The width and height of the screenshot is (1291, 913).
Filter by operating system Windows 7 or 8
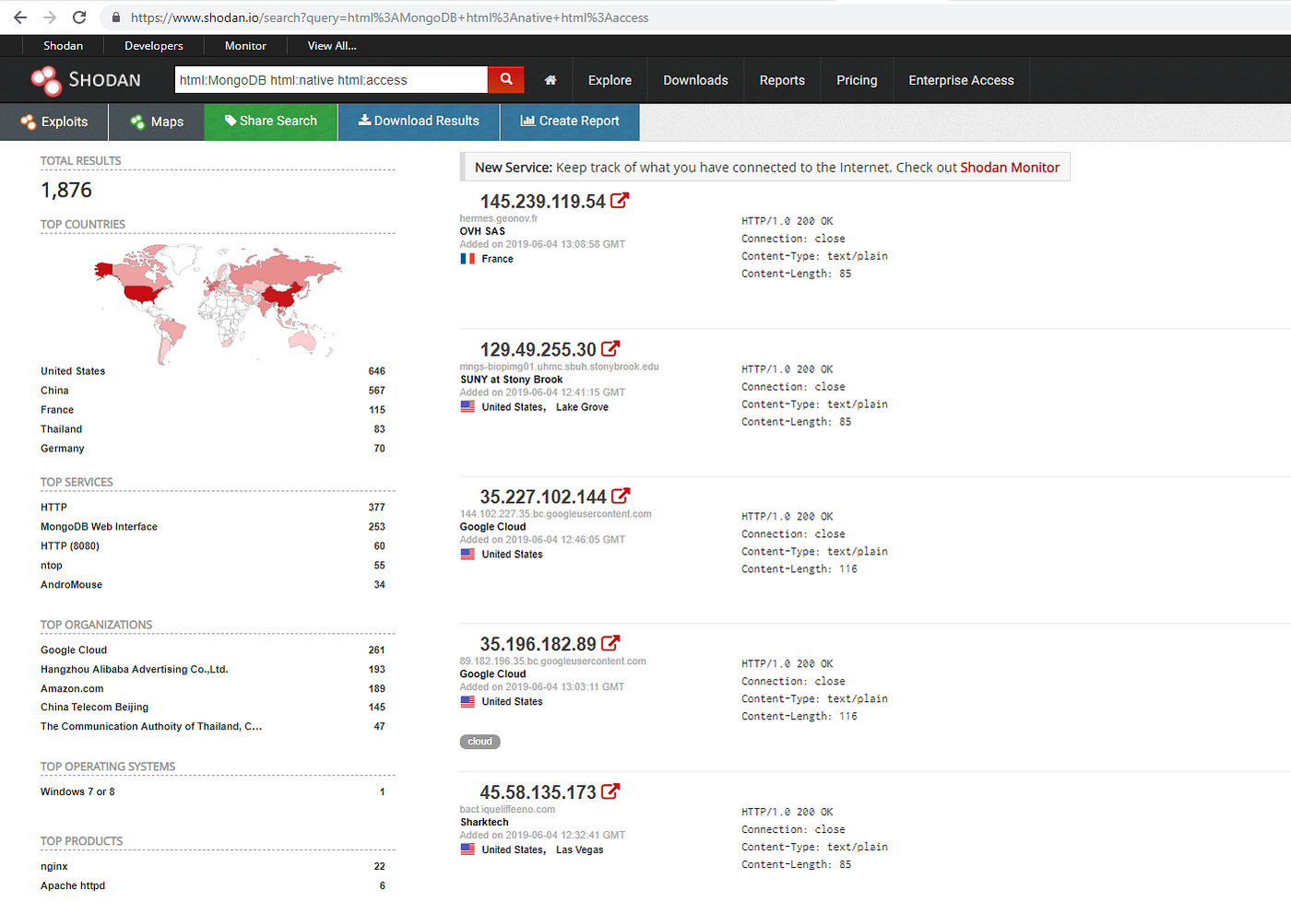pos(77,792)
